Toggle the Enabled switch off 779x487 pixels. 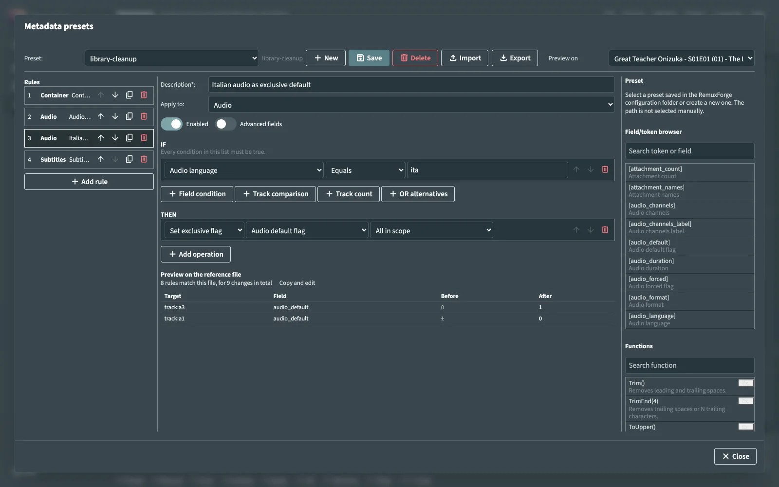click(171, 124)
